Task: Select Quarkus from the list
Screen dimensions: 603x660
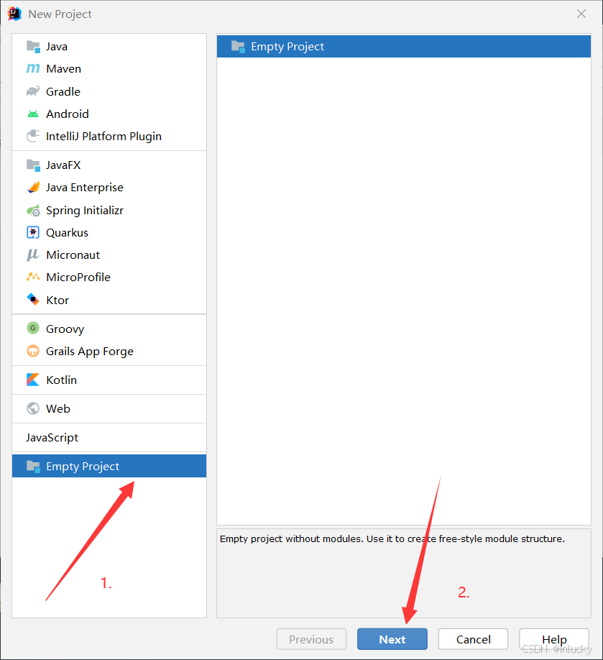Action: point(67,233)
